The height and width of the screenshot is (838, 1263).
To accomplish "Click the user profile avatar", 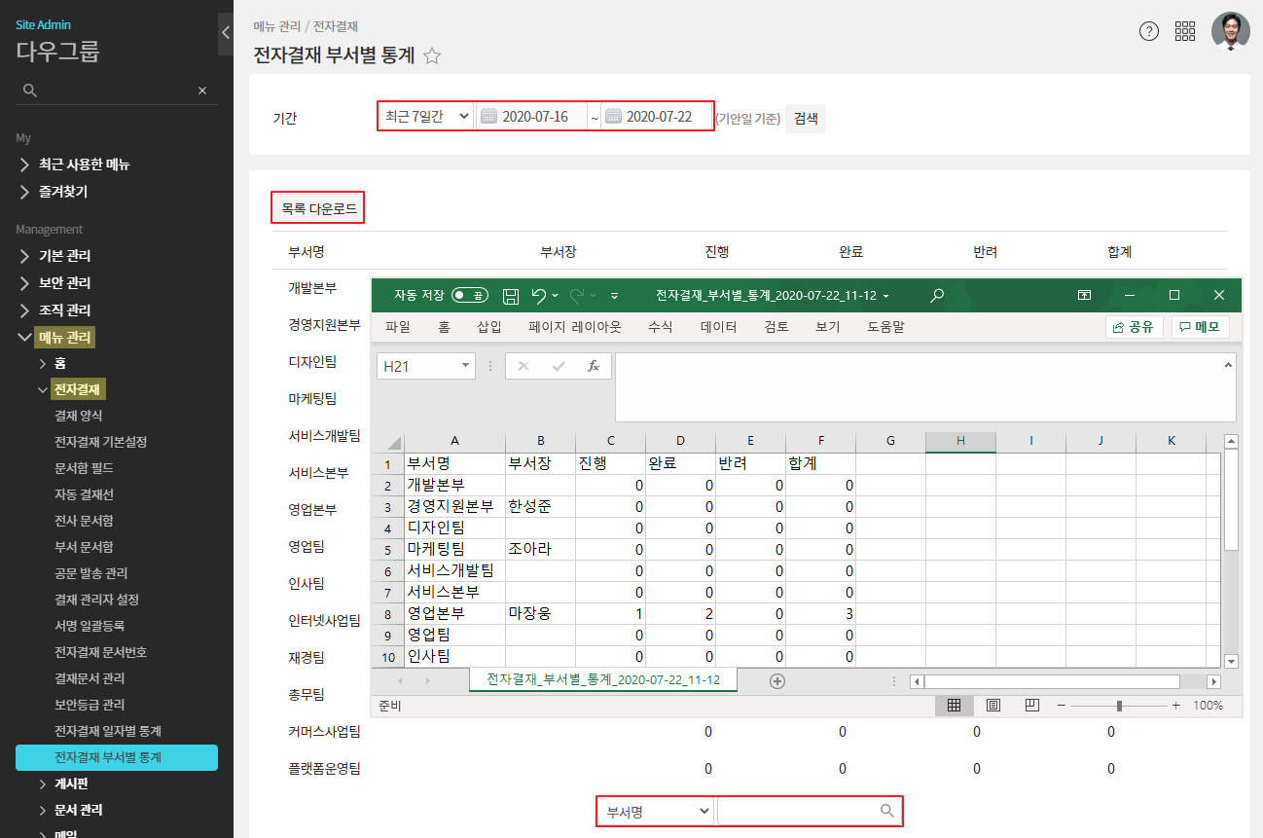I will pyautogui.click(x=1230, y=31).
